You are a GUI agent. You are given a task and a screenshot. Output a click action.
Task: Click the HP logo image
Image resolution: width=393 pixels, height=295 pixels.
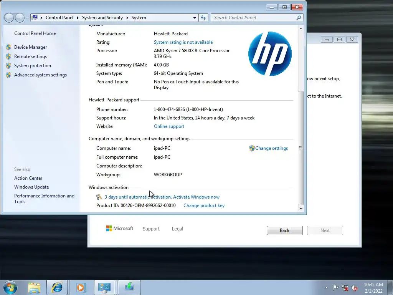pyautogui.click(x=270, y=53)
